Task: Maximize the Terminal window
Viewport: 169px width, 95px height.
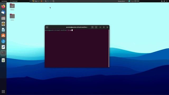Action: [x=104, y=27]
